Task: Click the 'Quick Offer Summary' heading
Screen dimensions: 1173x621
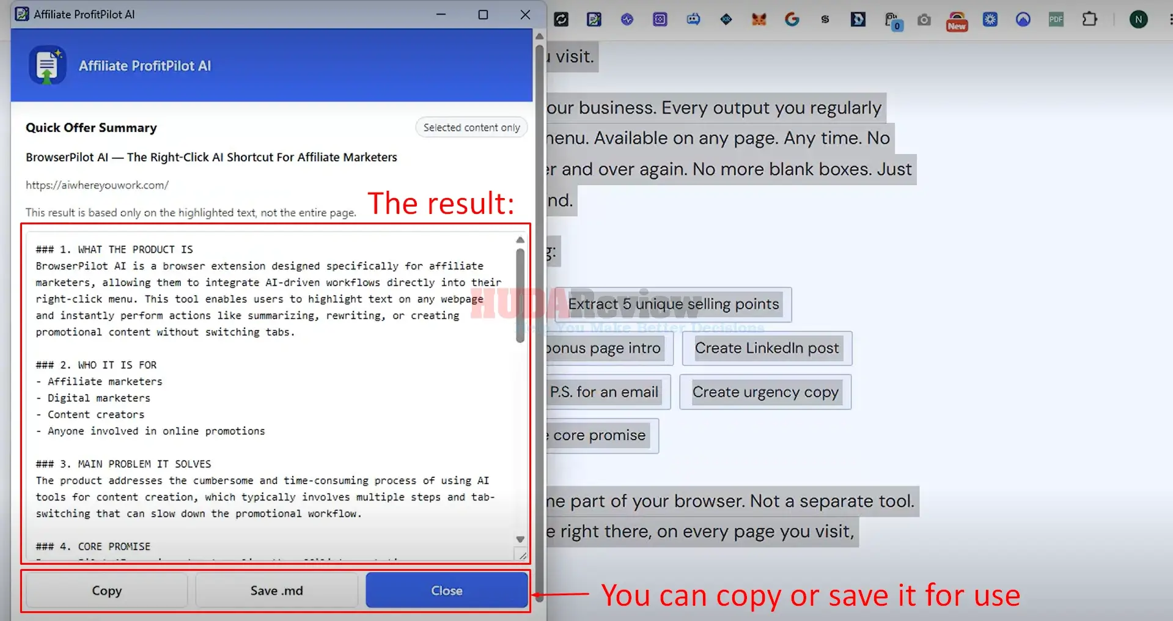Action: 91,128
